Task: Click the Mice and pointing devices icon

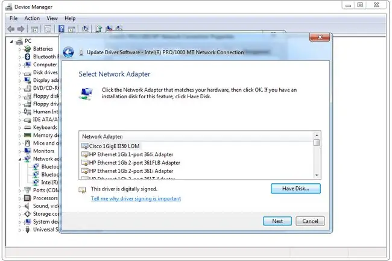Action: click(28, 143)
